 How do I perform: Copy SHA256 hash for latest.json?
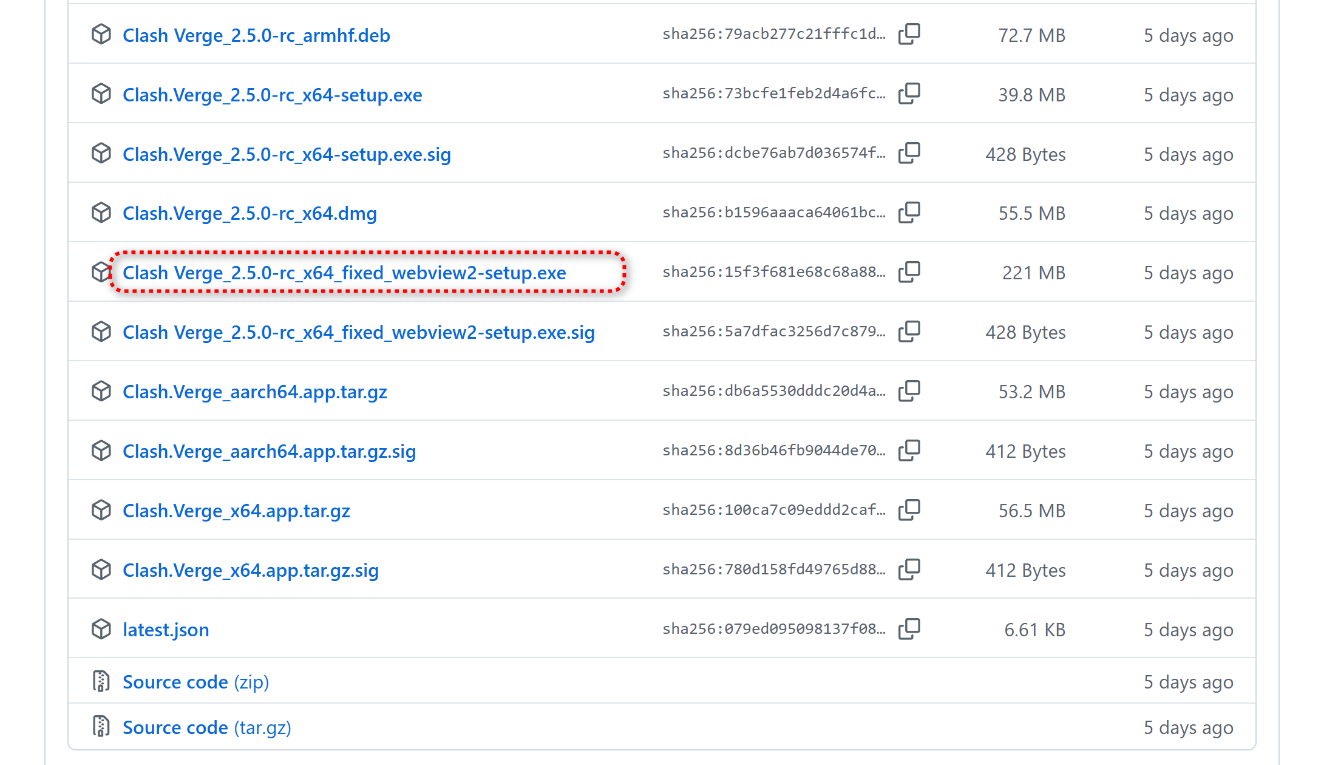[x=909, y=630]
